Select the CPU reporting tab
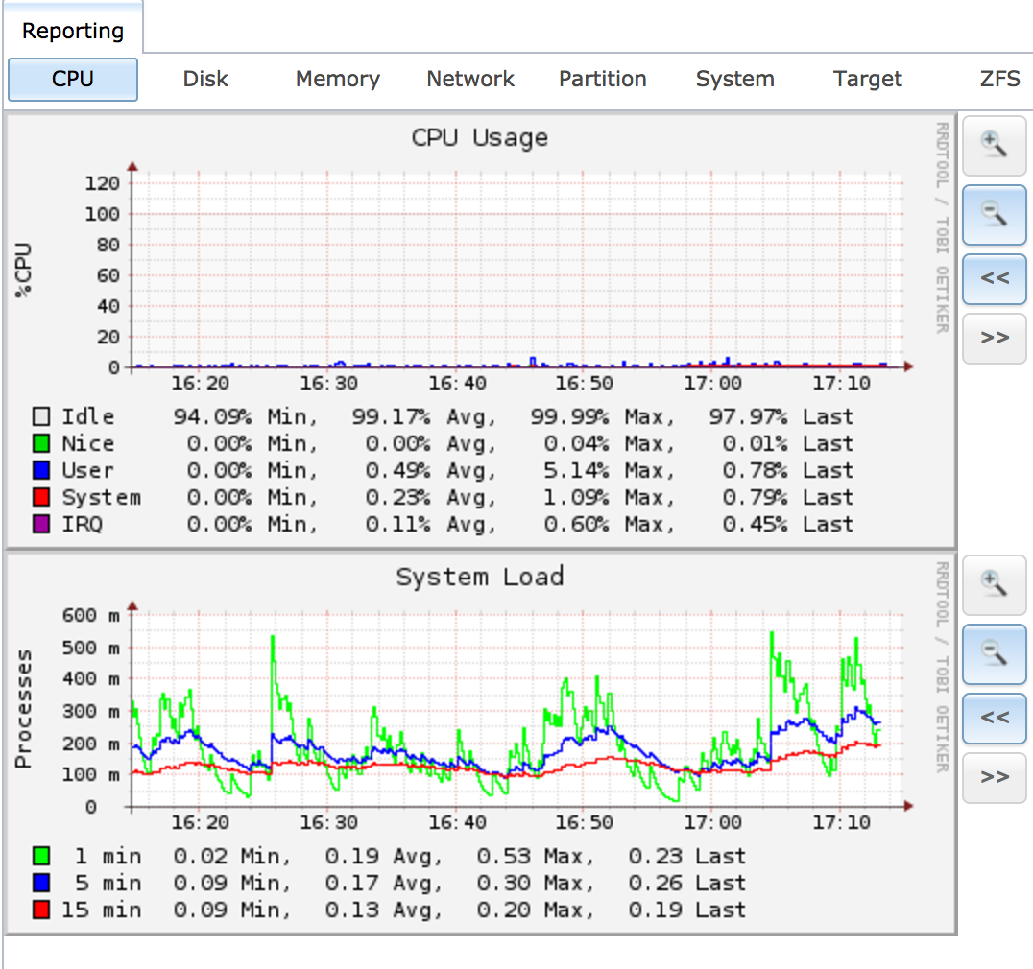 click(x=73, y=79)
